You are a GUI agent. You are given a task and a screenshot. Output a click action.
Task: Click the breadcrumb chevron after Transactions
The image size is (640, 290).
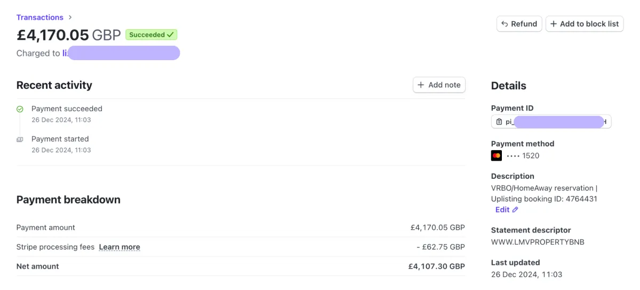70,18
